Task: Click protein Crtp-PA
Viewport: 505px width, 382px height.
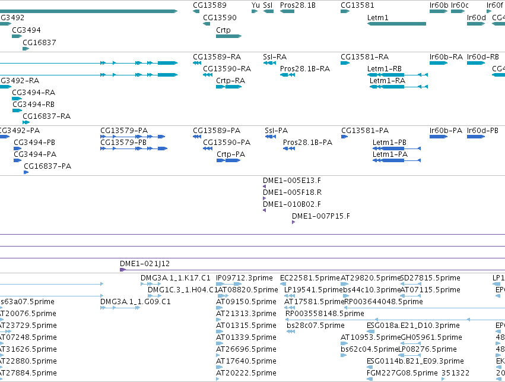Action: (x=231, y=154)
